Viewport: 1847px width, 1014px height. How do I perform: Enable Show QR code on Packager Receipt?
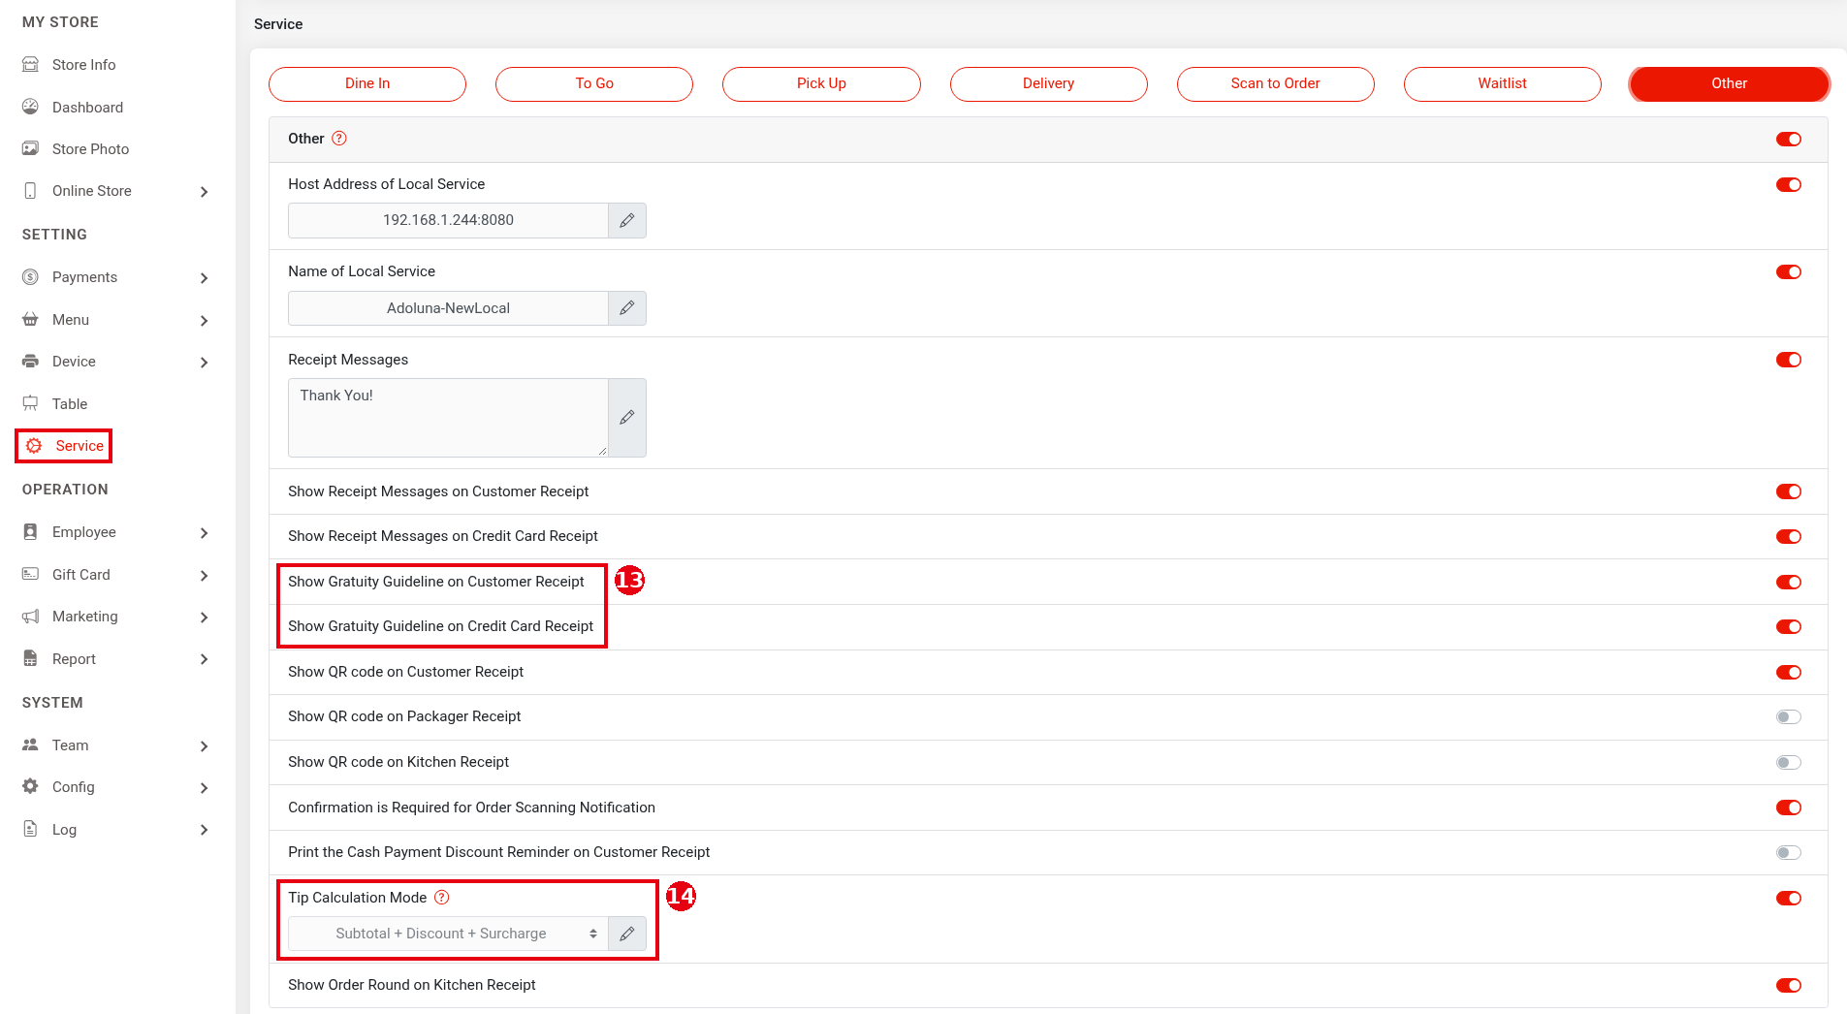point(1789,717)
